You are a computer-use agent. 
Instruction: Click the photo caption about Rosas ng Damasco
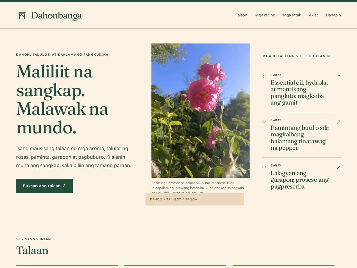[x=198, y=188]
